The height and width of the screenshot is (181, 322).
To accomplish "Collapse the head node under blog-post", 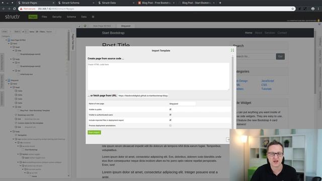I will [x=11, y=87].
